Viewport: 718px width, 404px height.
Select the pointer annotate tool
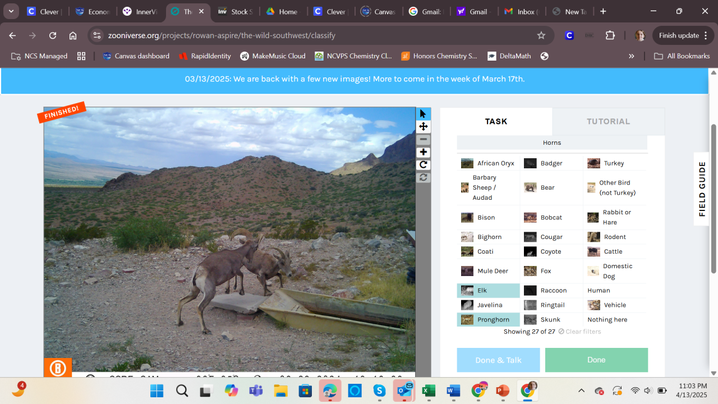pos(424,114)
